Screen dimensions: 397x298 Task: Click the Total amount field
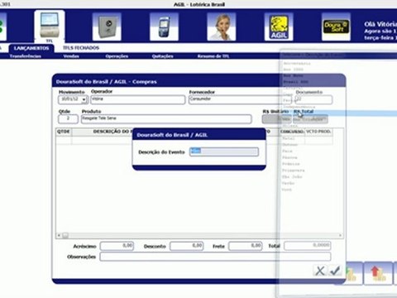308,246
